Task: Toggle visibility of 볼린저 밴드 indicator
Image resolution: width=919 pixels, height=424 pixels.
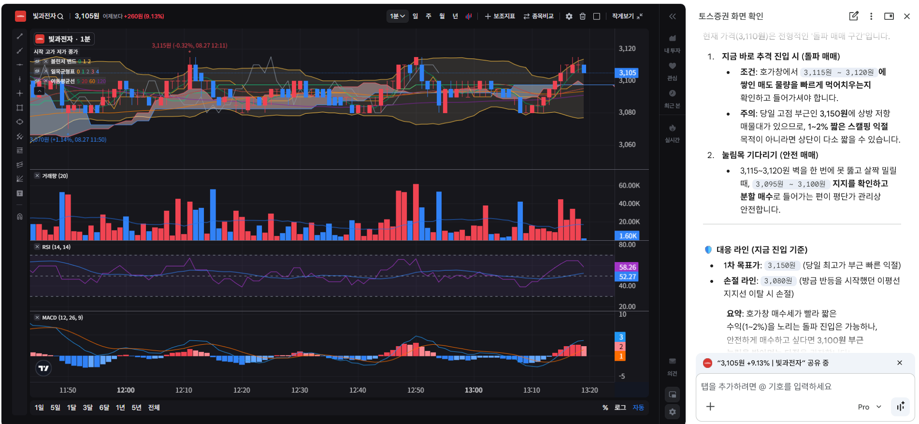Action: pos(37,61)
